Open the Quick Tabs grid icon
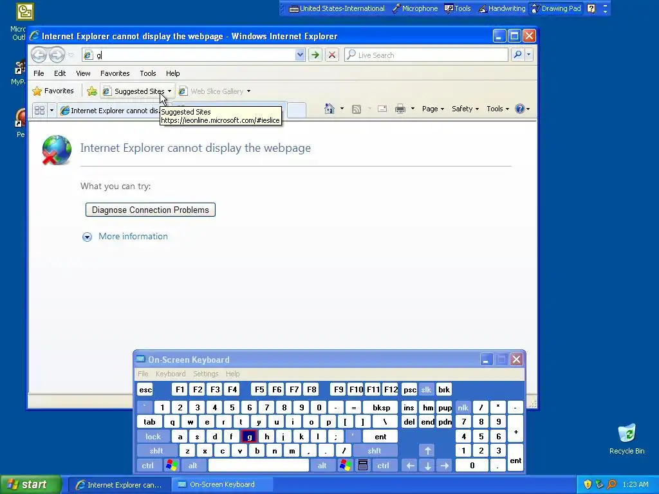Viewport: 659px width, 494px height. click(39, 111)
